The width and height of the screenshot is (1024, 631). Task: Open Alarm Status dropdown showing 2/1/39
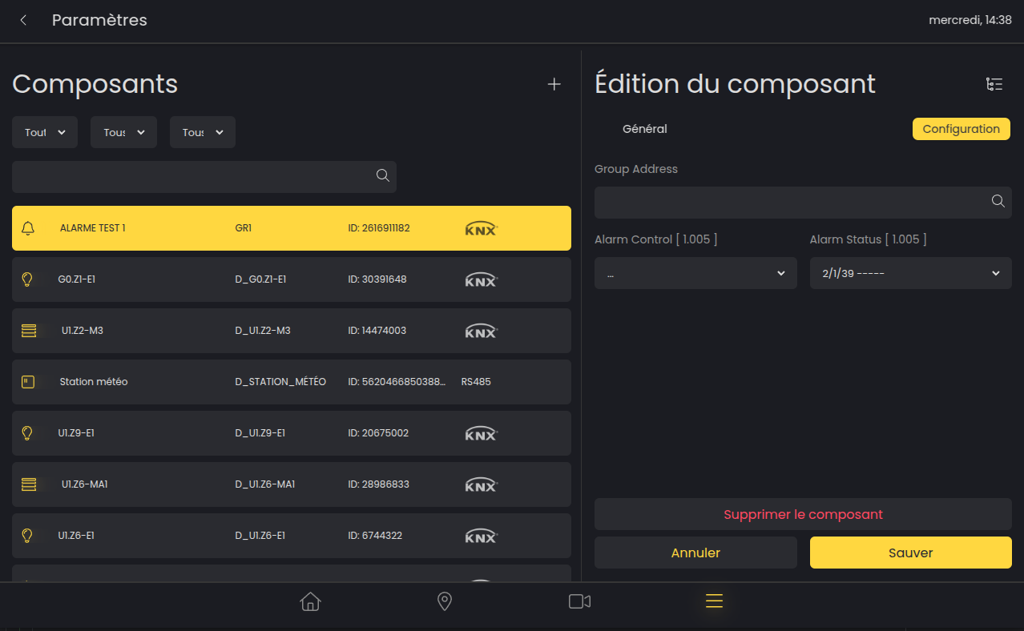click(x=910, y=273)
